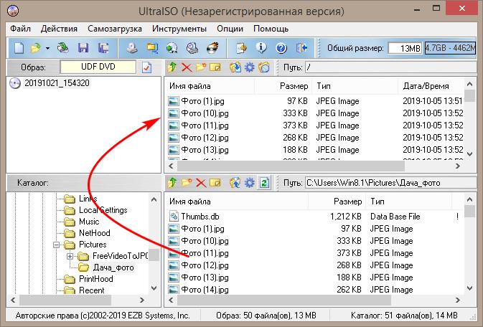Sort image pane by the Размер column header

pos(283,86)
